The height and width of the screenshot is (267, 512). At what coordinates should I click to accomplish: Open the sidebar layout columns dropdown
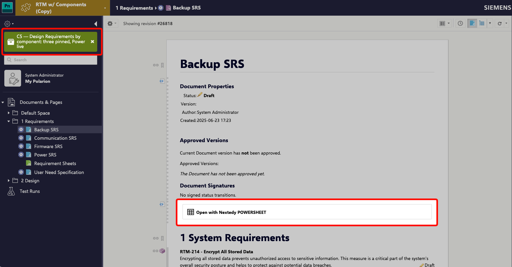pyautogui.click(x=444, y=23)
